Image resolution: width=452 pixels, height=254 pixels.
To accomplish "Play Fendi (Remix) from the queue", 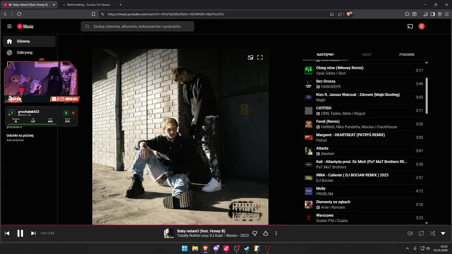I will pos(364,124).
